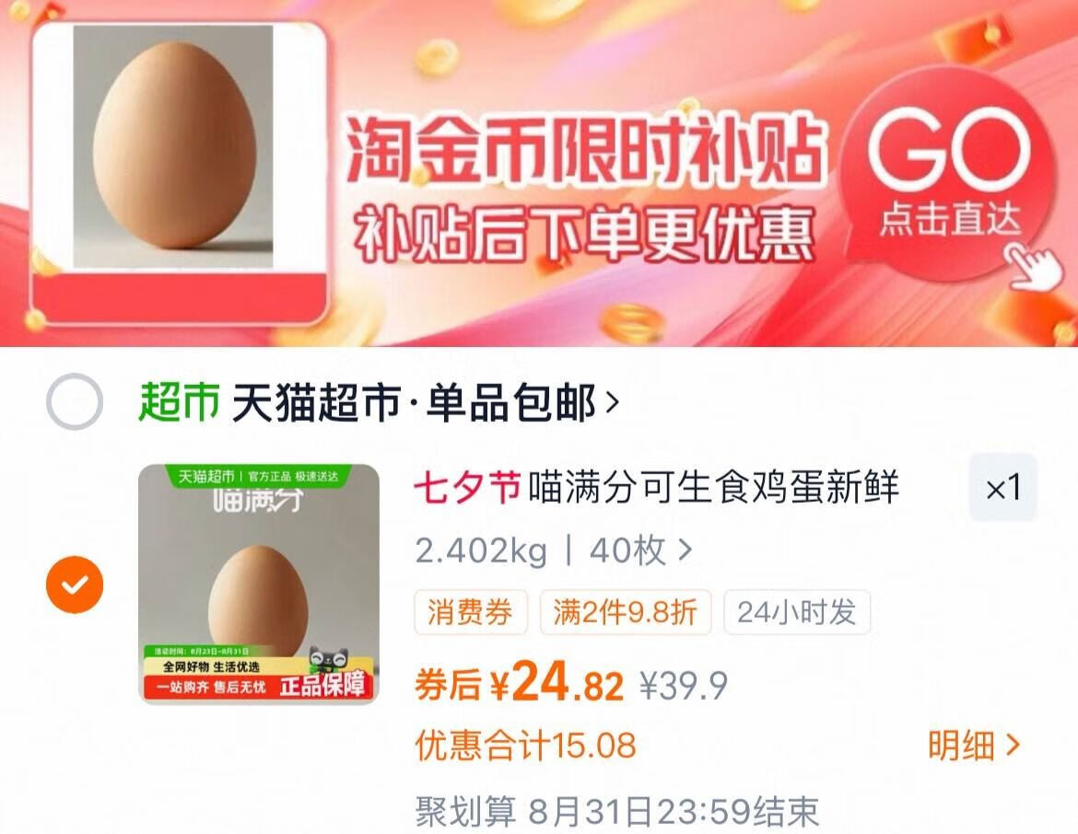The width and height of the screenshot is (1078, 834).
Task: Open the egg image in banner card
Action: point(173,146)
